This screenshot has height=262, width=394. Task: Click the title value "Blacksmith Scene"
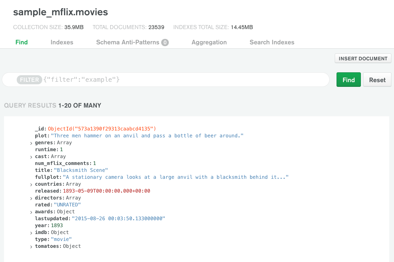pyautogui.click(x=81, y=170)
